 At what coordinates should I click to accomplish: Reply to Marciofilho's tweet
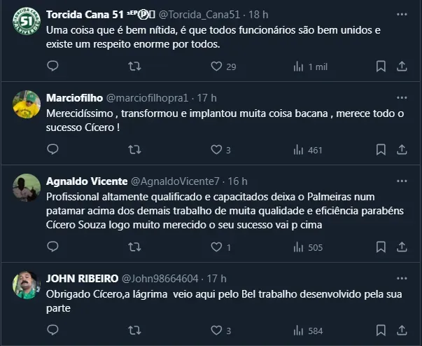[52, 149]
